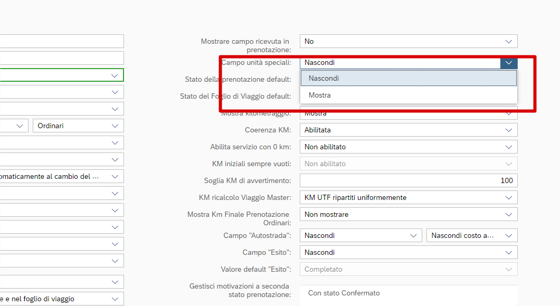
Task: Select the "Con stato Confermato" entry
Action: point(344,293)
